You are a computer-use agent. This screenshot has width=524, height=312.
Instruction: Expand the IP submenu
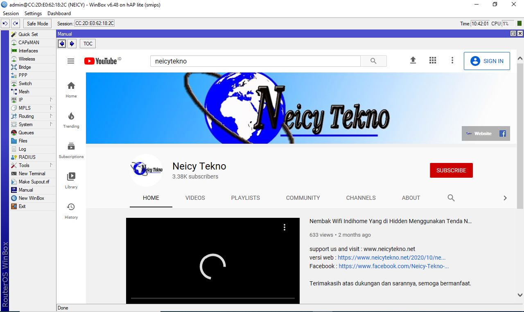tap(32, 100)
